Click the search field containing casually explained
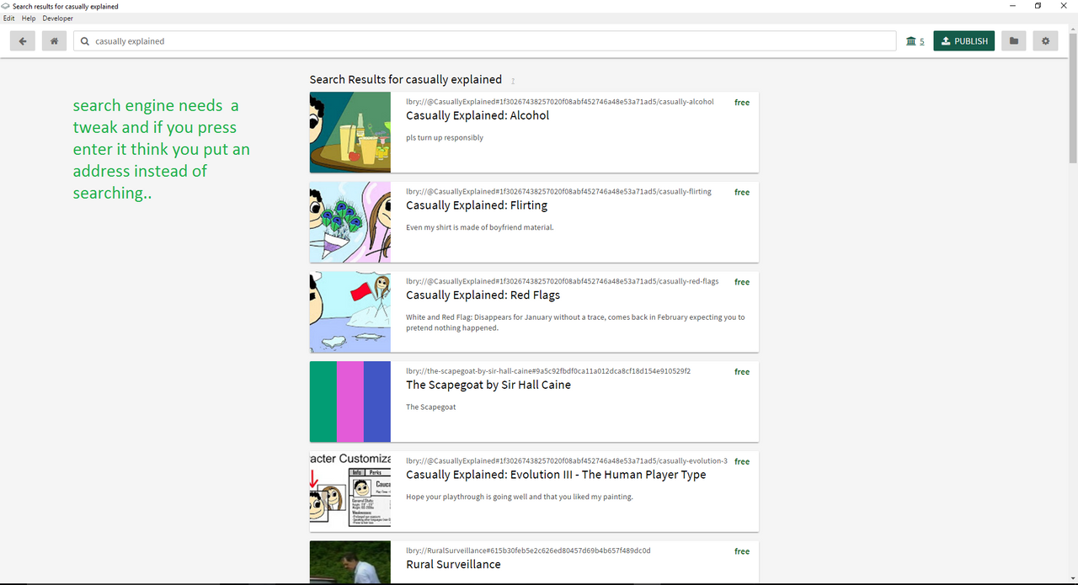 tap(485, 41)
